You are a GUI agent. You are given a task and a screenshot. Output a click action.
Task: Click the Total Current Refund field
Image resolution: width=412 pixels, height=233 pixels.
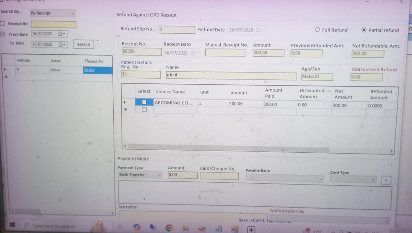point(366,77)
